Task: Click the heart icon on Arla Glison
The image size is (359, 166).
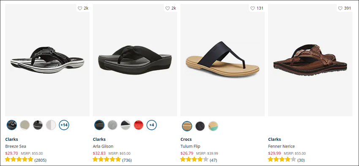Action: coord(167,8)
